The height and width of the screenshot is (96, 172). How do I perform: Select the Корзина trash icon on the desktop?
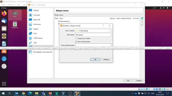coord(15,25)
